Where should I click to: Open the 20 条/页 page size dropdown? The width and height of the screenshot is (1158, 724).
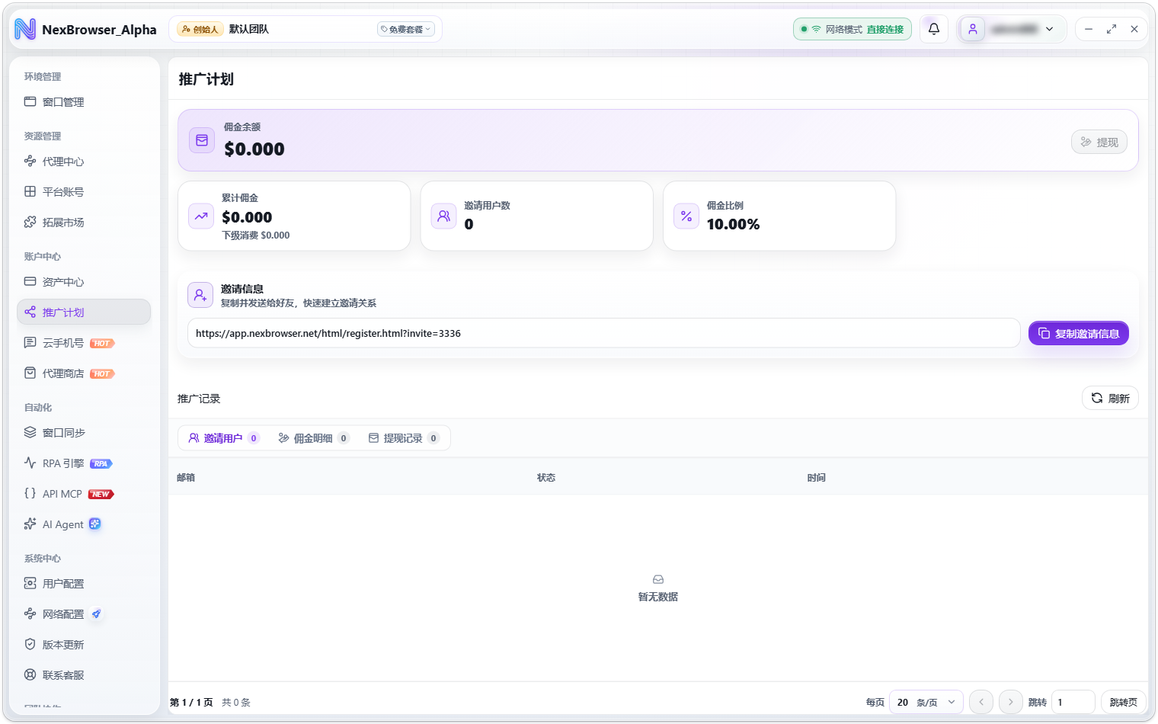(x=926, y=702)
